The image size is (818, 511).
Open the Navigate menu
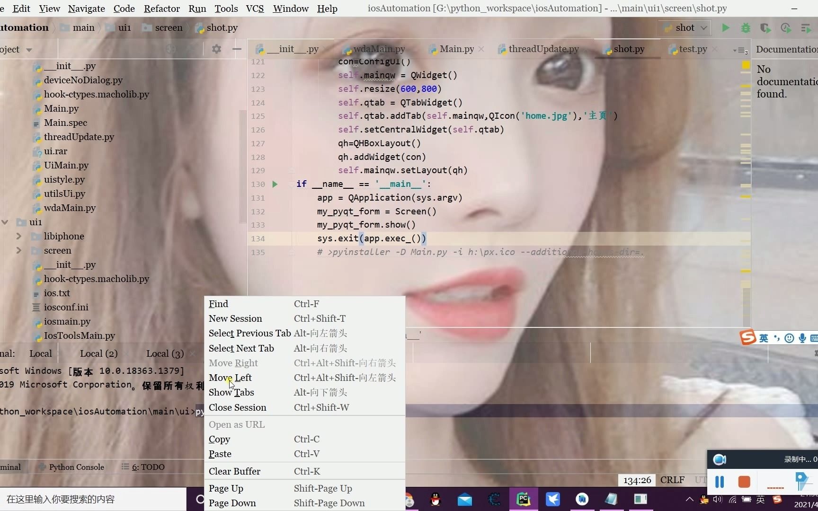pyautogui.click(x=87, y=9)
